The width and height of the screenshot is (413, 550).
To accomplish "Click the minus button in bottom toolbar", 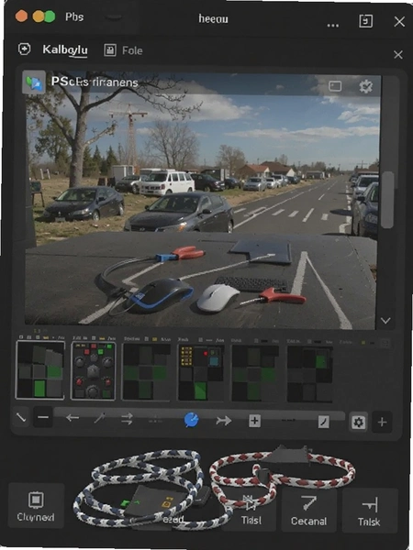I will point(43,417).
